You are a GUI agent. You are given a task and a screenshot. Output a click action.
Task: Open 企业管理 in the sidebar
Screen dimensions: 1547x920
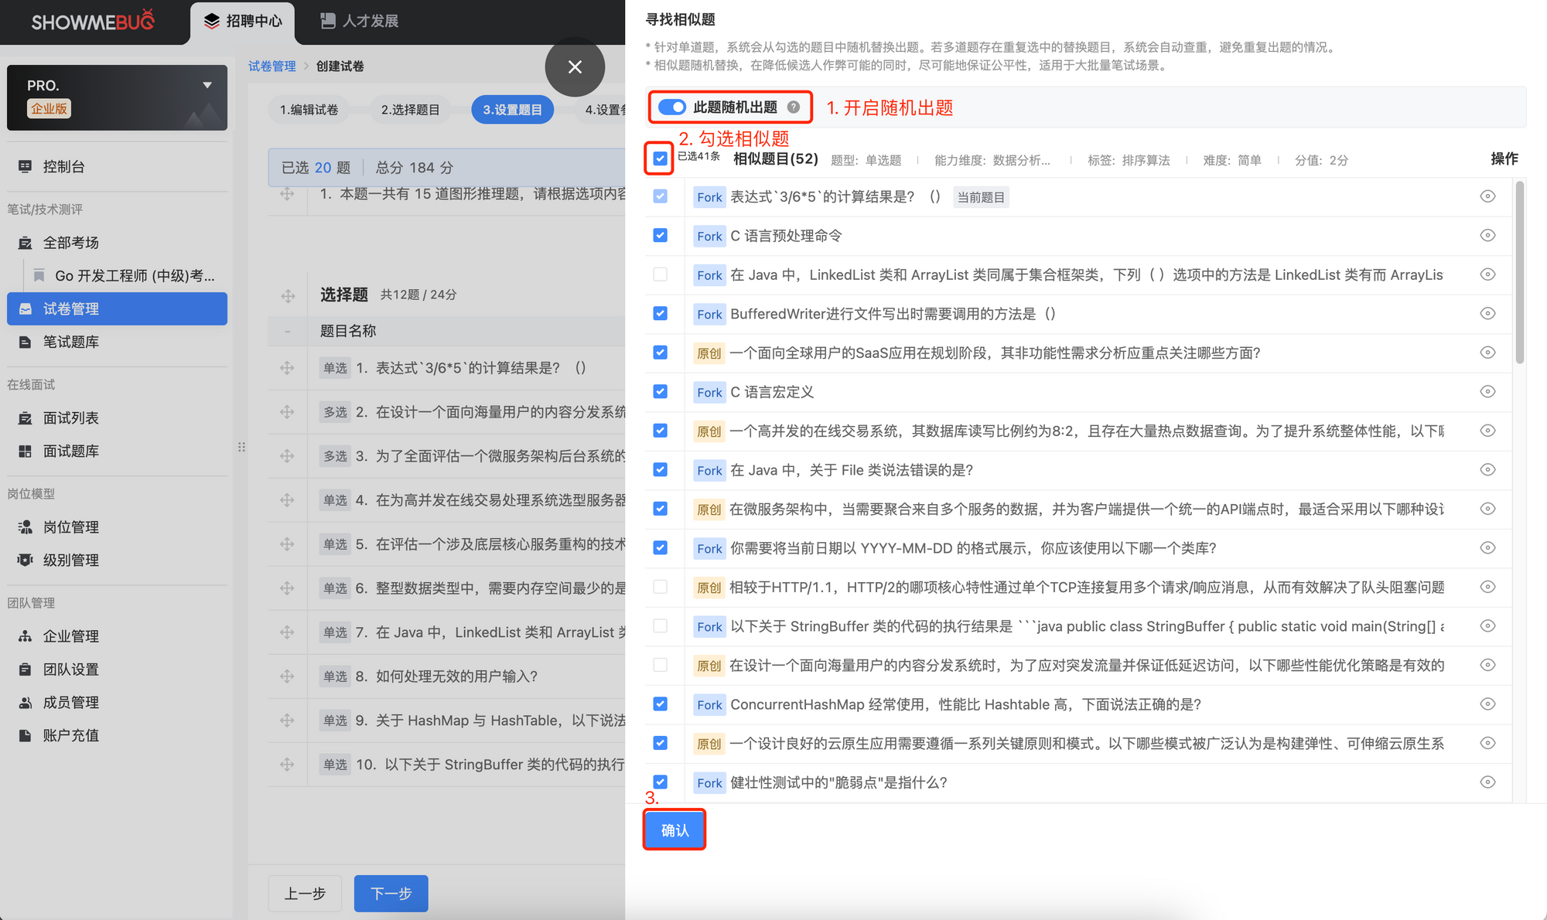(x=117, y=636)
